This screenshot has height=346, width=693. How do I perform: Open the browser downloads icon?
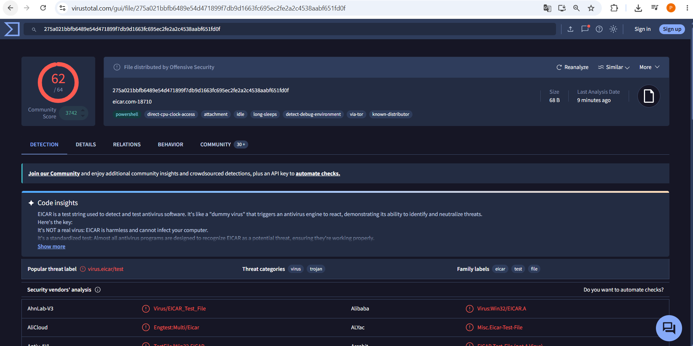pyautogui.click(x=638, y=8)
